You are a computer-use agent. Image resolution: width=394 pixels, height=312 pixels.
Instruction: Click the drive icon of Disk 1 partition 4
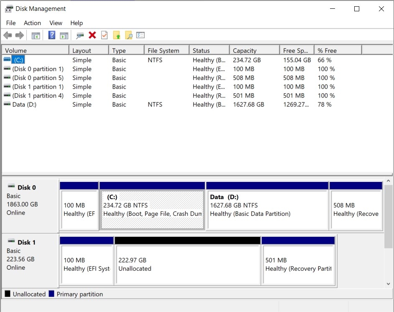click(x=7, y=95)
